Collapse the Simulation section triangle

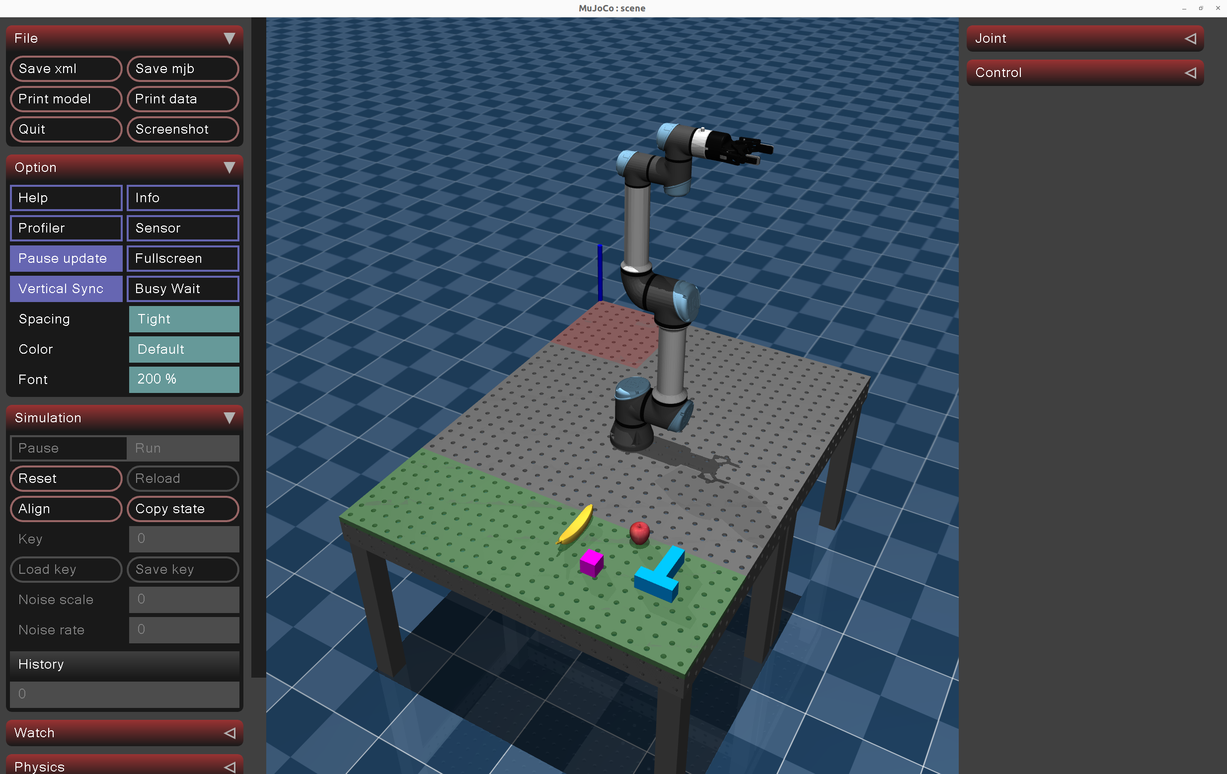(x=230, y=418)
